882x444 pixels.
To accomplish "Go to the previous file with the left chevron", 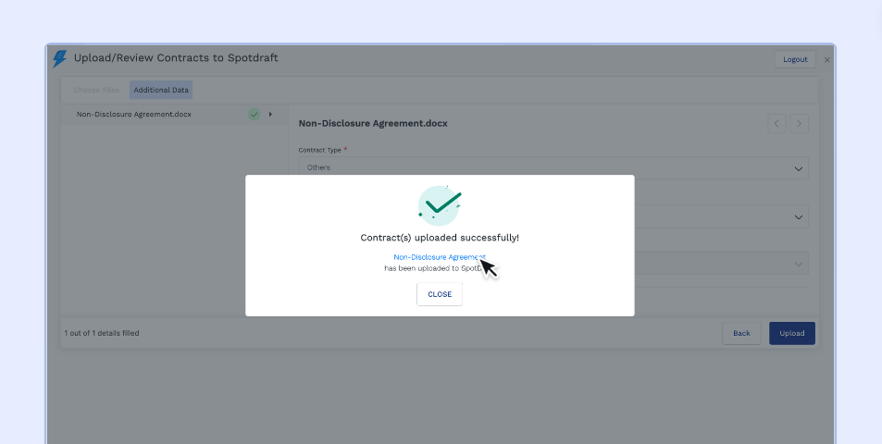I will point(776,123).
